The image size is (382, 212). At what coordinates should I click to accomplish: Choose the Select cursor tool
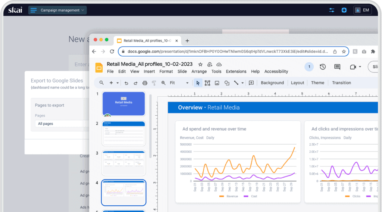tap(198, 83)
